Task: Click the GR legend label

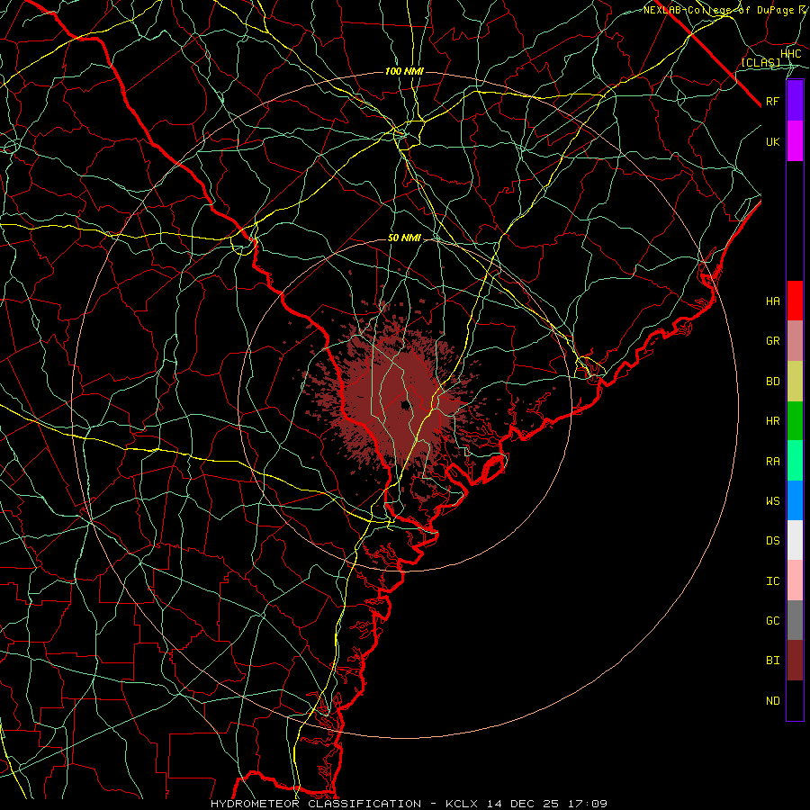Action: [x=772, y=341]
